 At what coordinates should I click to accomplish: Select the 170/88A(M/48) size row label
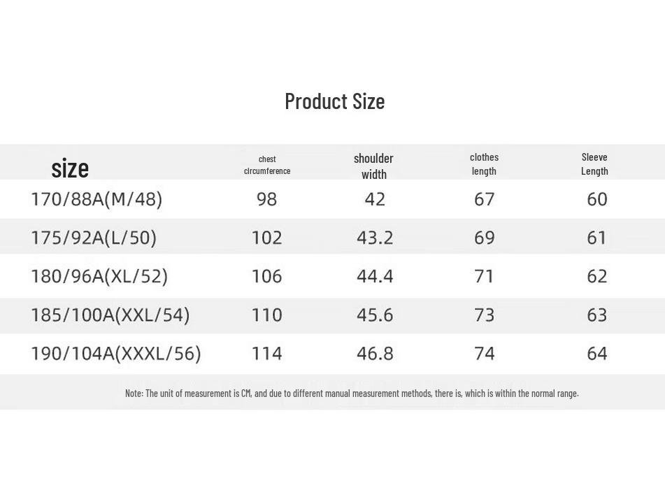(x=96, y=200)
